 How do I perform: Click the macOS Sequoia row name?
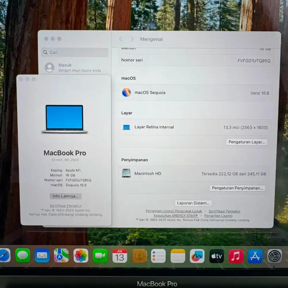click(x=150, y=92)
